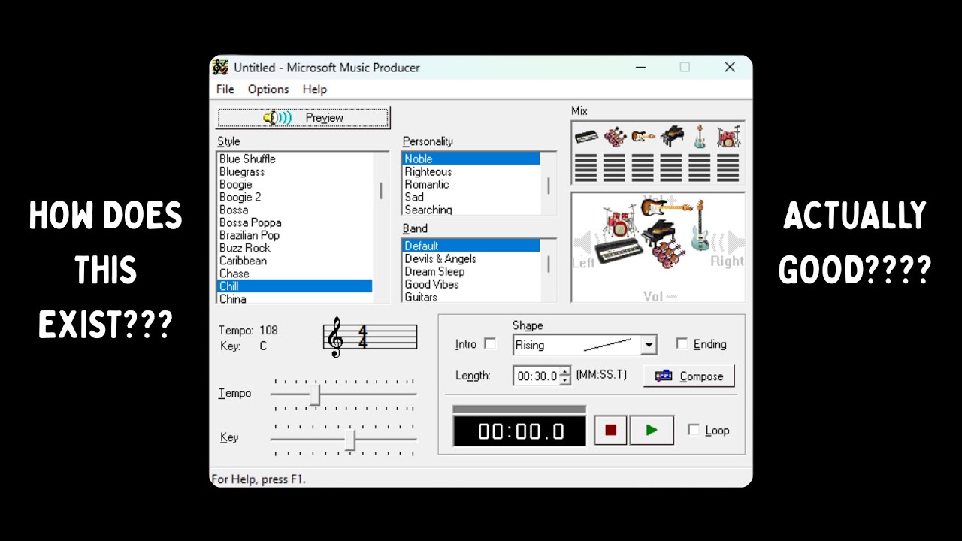This screenshot has height=541, width=962.
Task: Choose Bluegrass in the Style list
Action: 295,171
